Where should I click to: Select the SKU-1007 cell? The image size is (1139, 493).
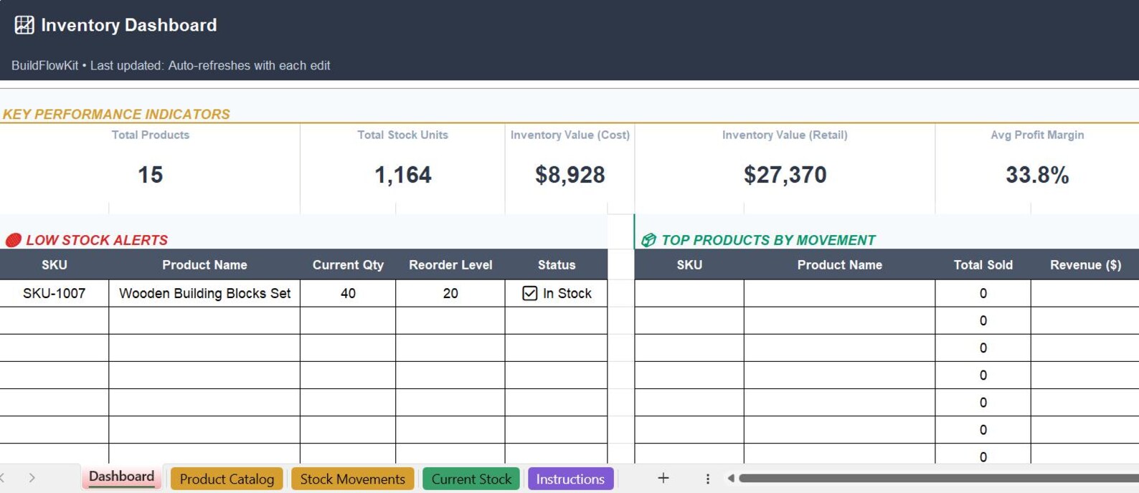pyautogui.click(x=55, y=293)
